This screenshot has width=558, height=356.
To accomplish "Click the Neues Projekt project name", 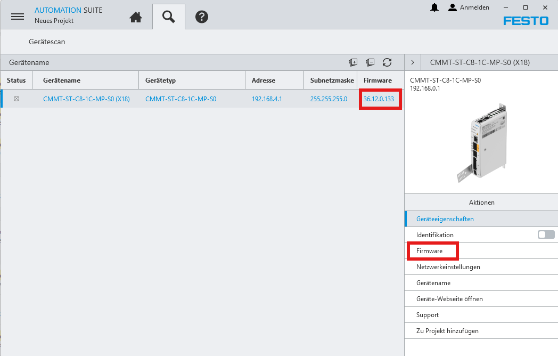I will [x=54, y=21].
